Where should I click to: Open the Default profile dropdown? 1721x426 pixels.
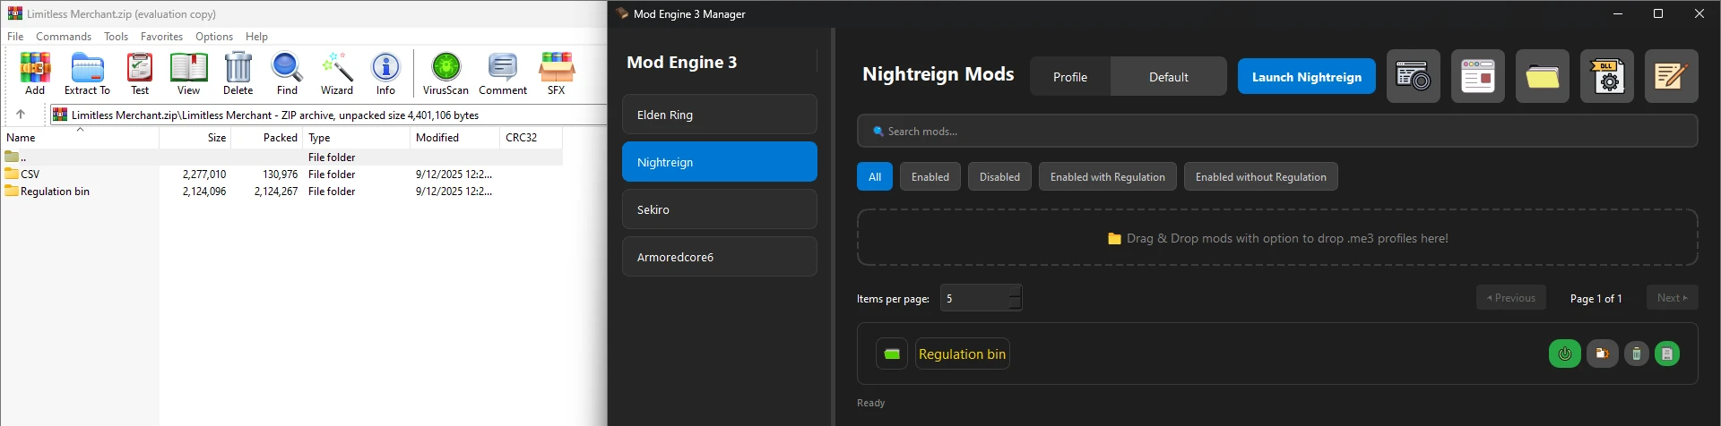point(1168,77)
